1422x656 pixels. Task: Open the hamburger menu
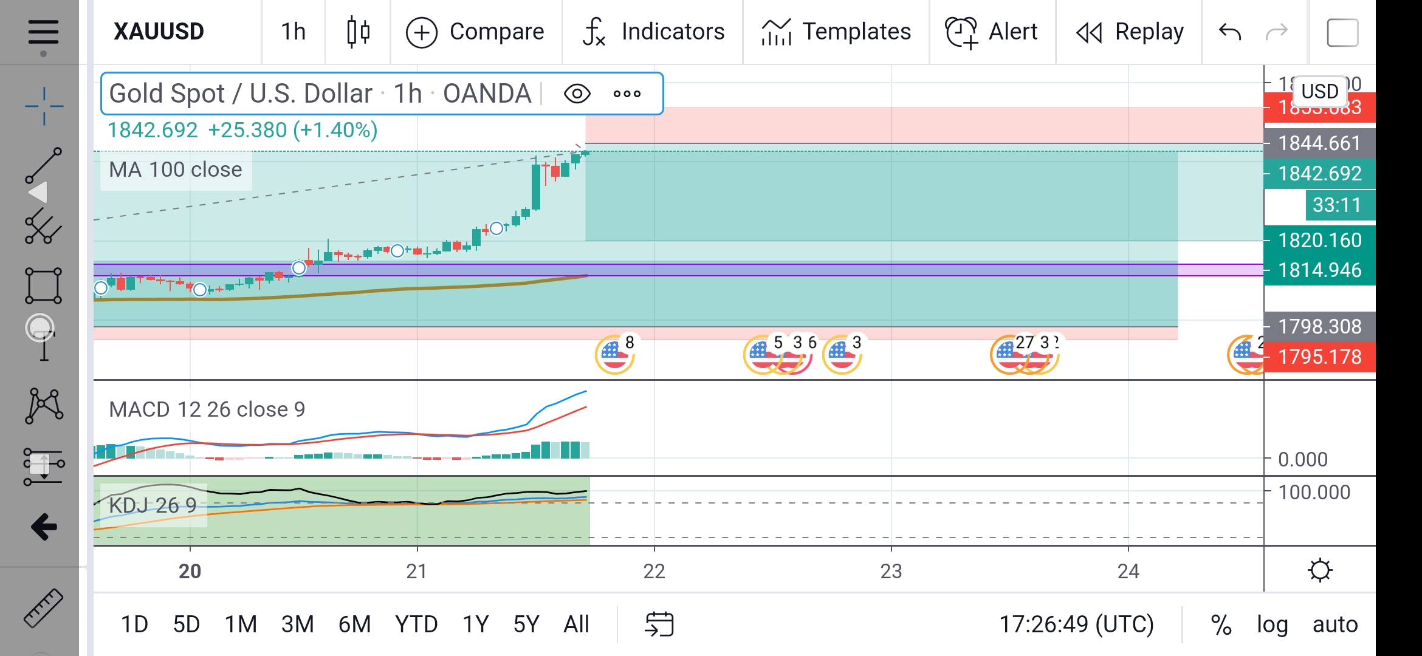coord(43,32)
